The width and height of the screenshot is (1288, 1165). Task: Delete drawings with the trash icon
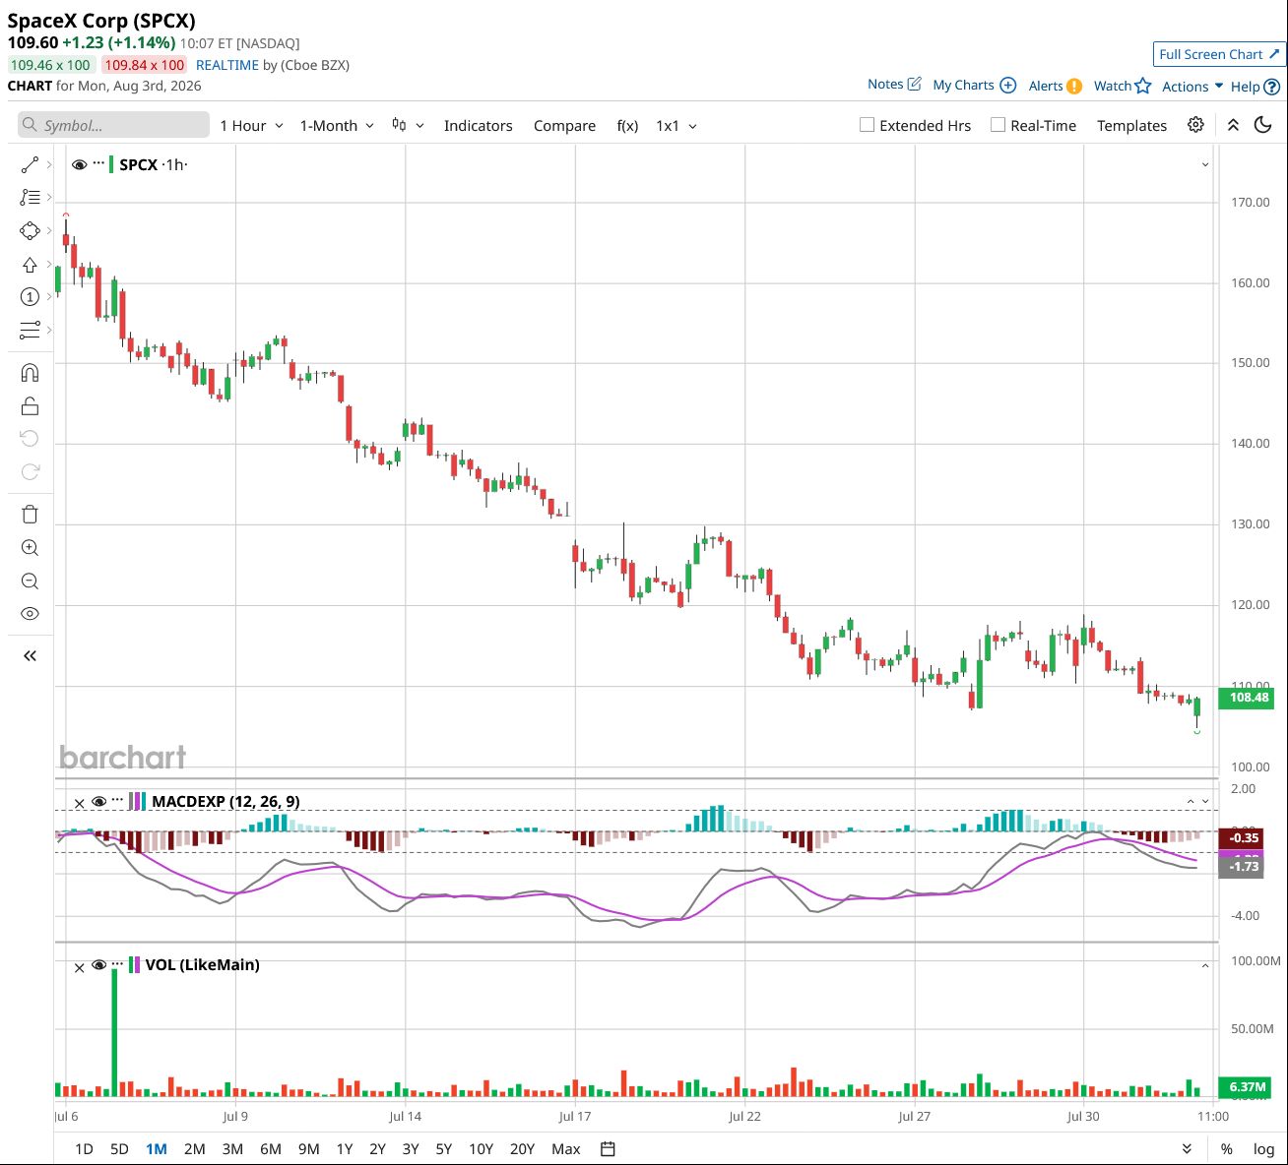30,515
